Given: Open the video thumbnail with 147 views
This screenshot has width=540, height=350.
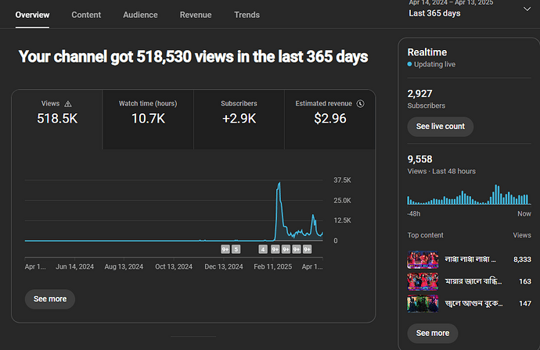Looking at the screenshot, I should [x=423, y=304].
